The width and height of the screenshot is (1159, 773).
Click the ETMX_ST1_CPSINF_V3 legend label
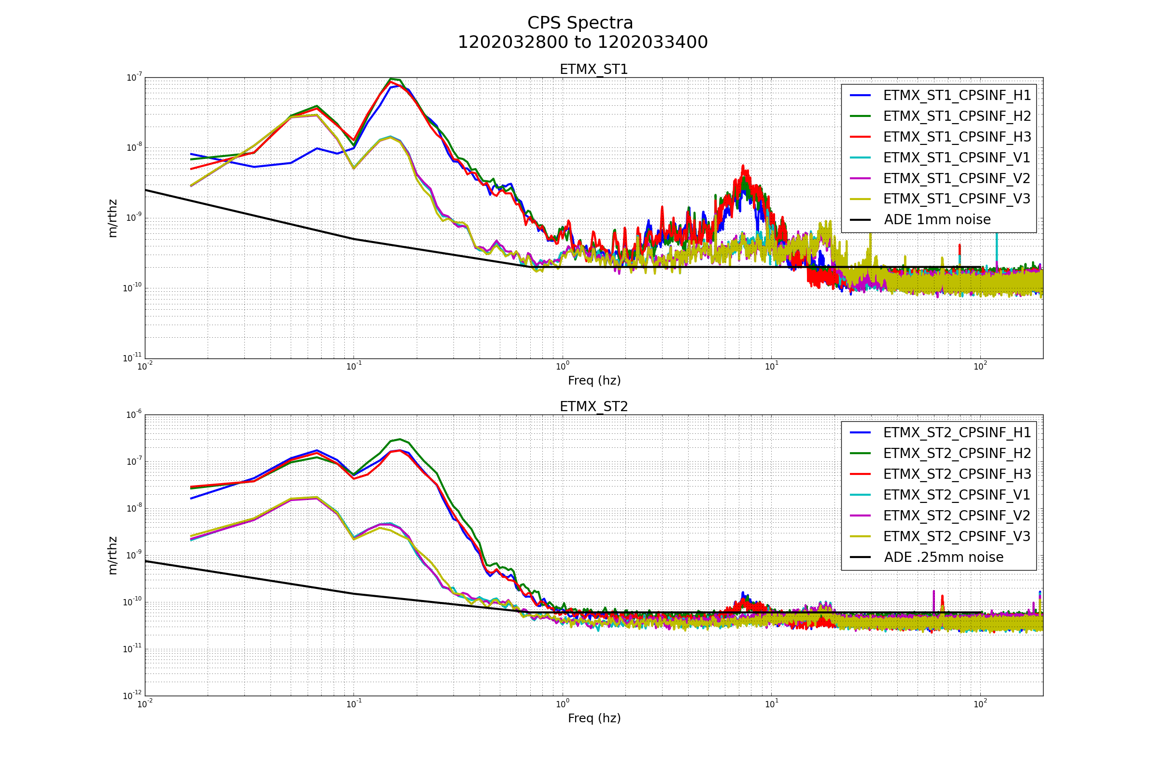point(957,199)
